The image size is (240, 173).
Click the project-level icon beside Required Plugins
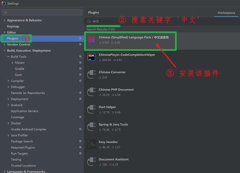coord(80,147)
